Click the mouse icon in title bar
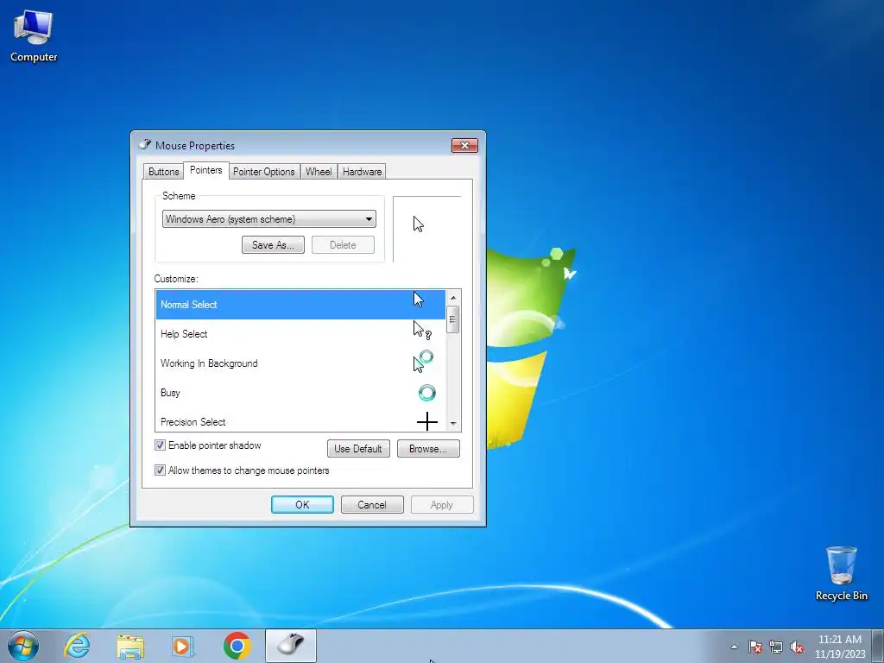Screen dimensions: 884x663 145,145
